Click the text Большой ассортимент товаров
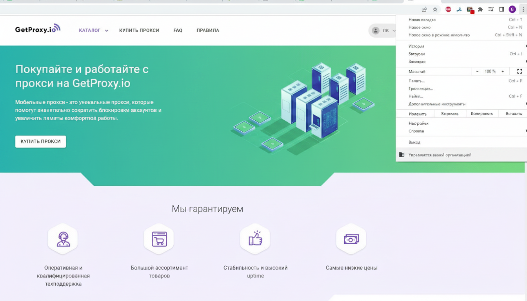Viewport: 527px width, 301px height. pyautogui.click(x=159, y=272)
